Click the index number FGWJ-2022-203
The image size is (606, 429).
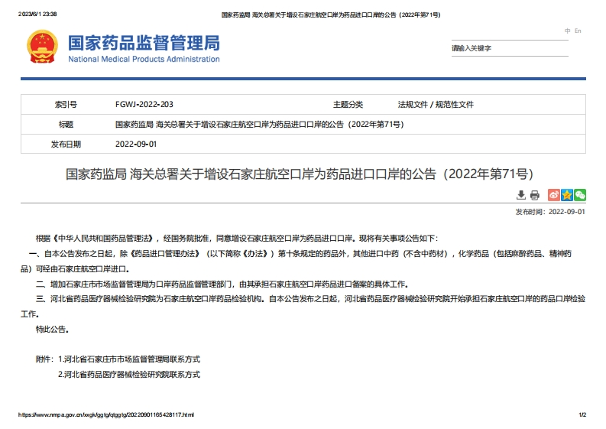(x=144, y=104)
